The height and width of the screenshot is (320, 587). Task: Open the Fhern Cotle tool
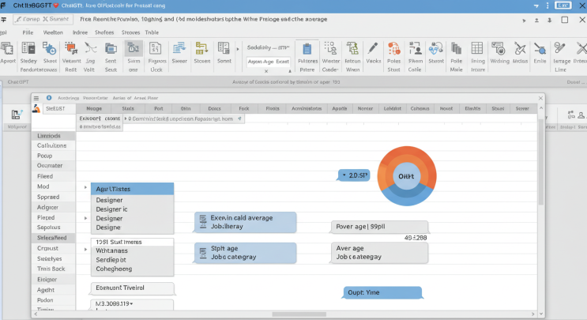(x=415, y=49)
